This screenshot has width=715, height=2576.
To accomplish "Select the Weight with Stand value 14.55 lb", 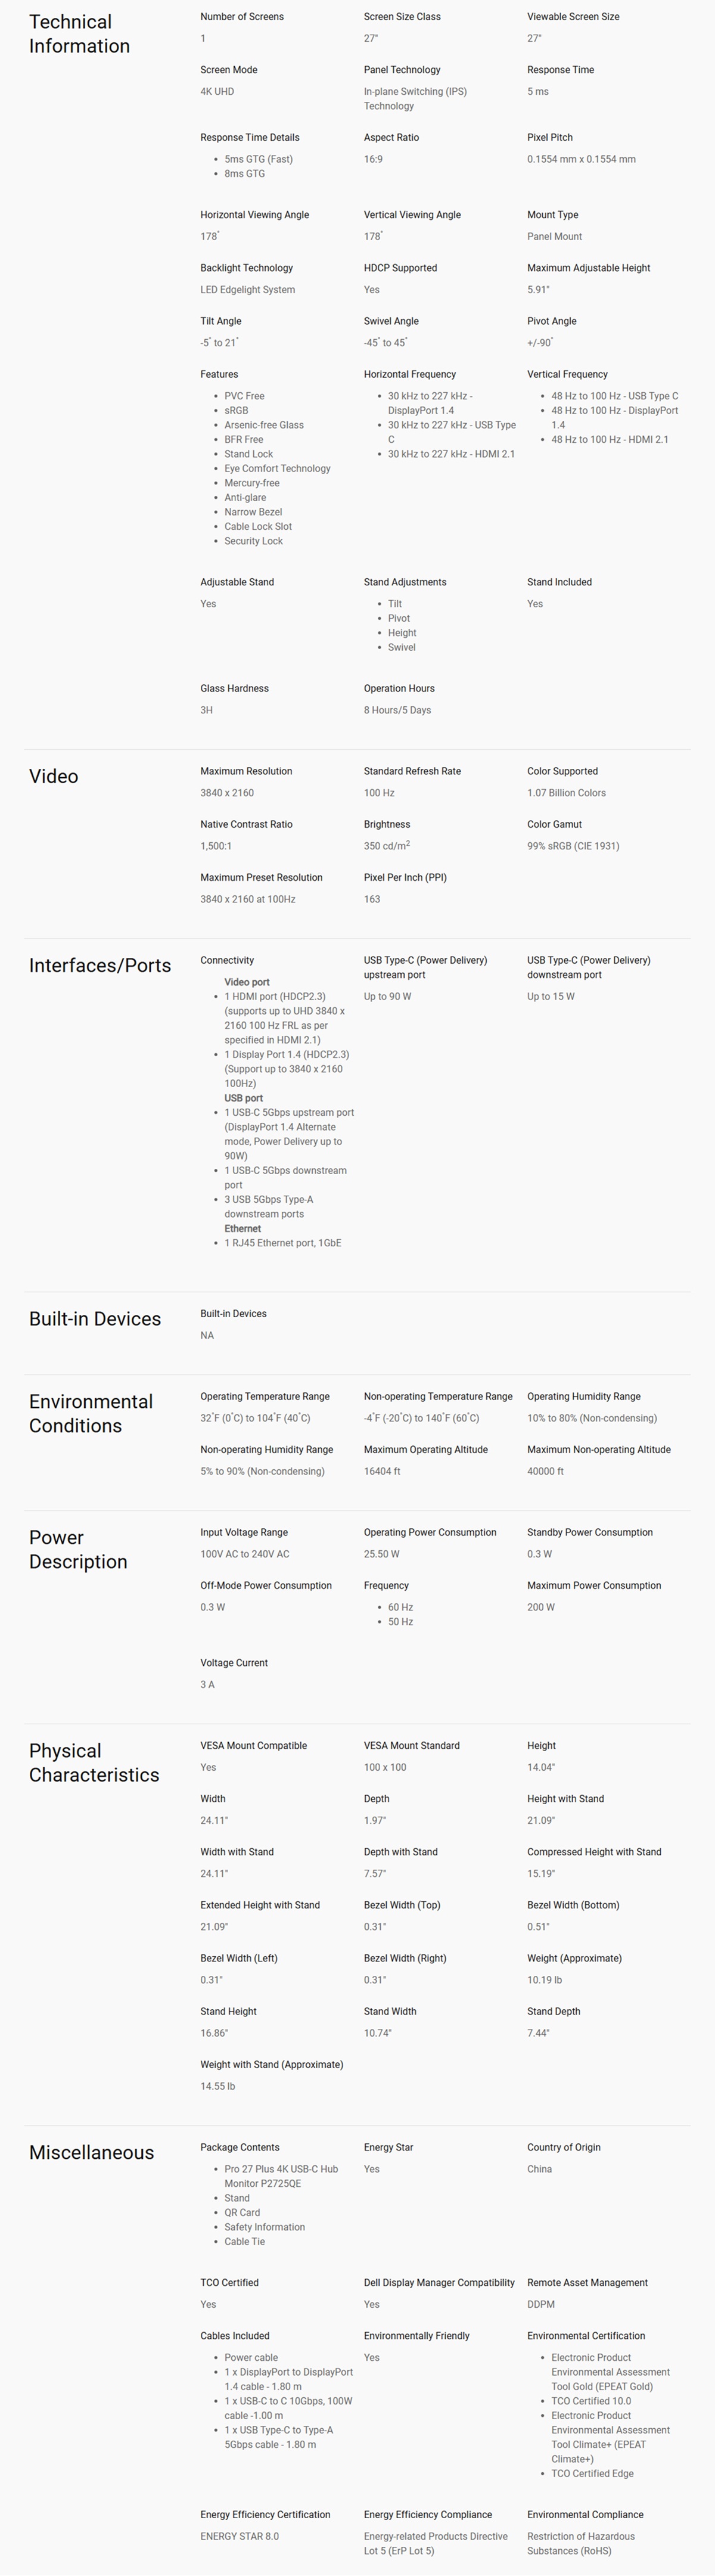I will (217, 2086).
